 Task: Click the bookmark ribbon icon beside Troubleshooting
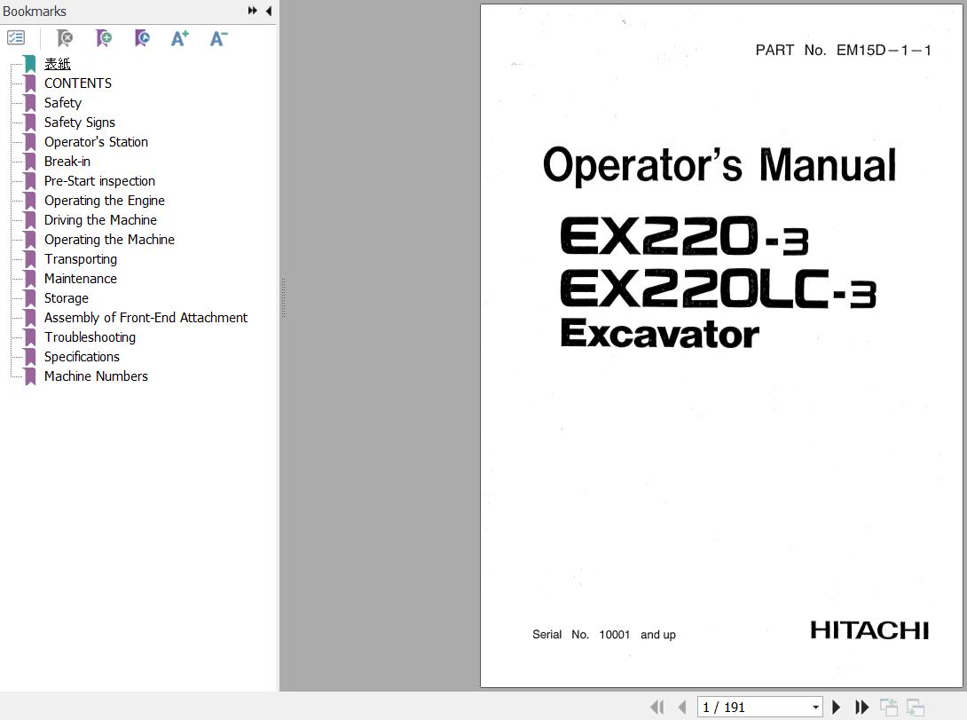pos(30,337)
